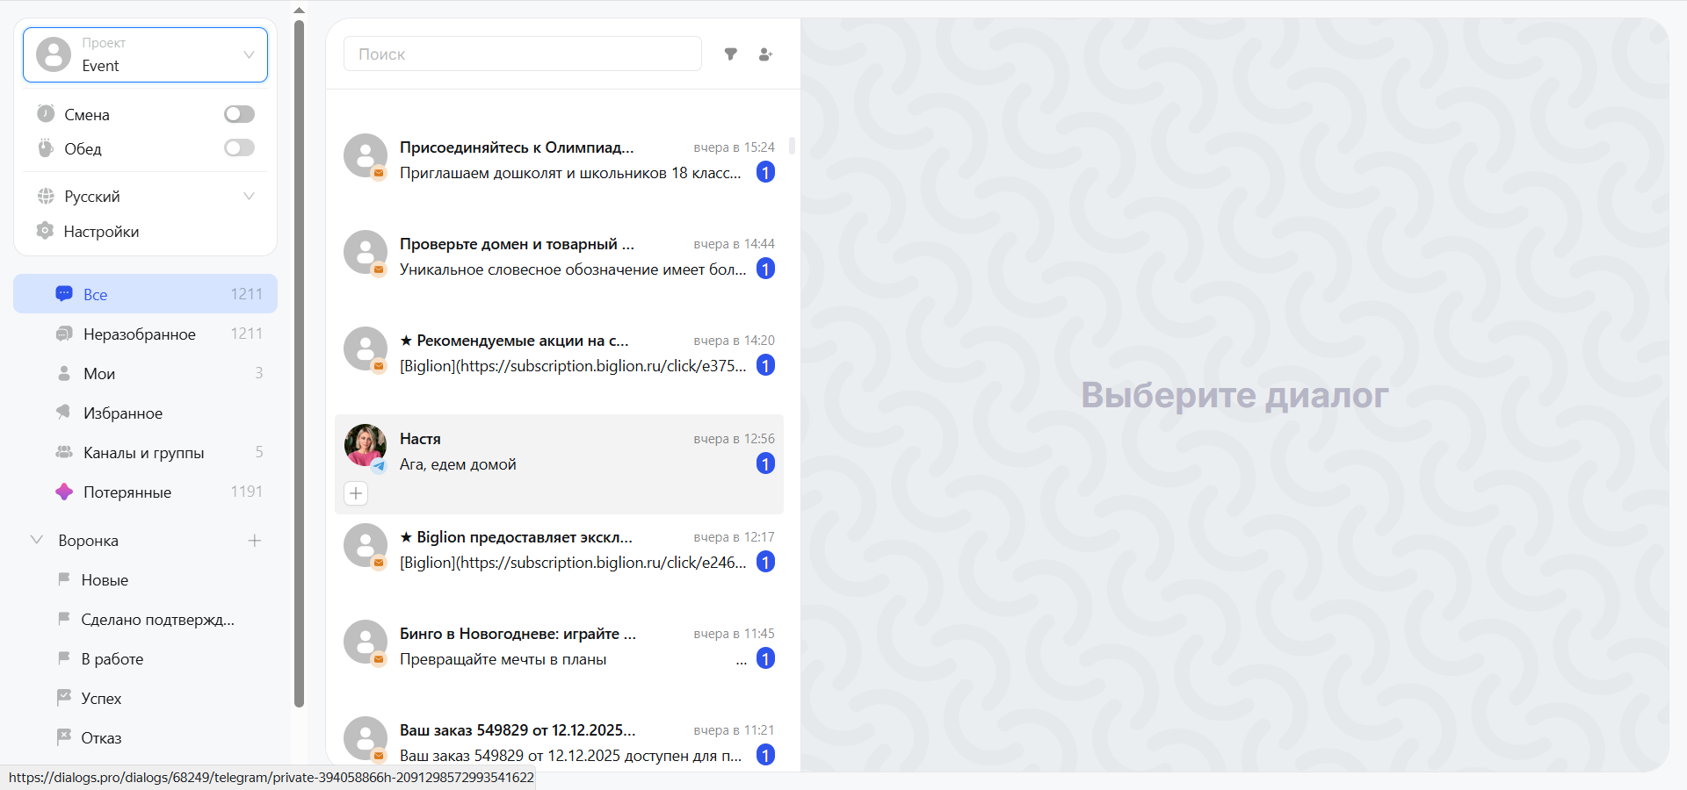
Task: Click the add contact icon
Action: point(765,54)
